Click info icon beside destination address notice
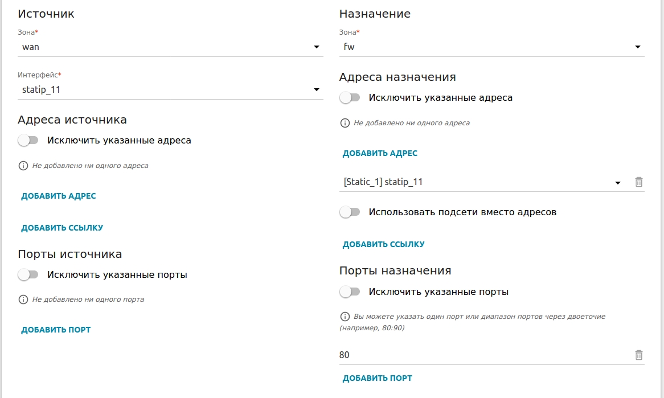664x398 pixels. point(345,123)
